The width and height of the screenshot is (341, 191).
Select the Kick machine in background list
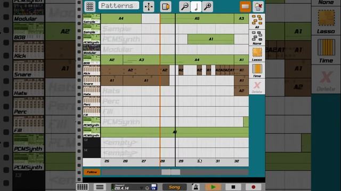click(29, 50)
